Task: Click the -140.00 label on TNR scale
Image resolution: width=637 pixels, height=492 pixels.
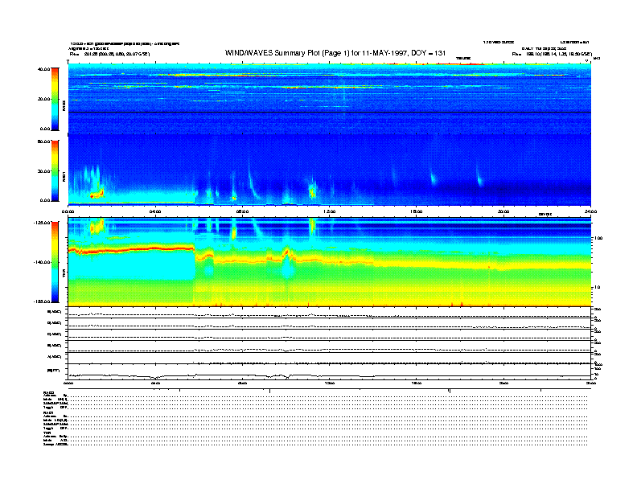Action: (x=43, y=262)
